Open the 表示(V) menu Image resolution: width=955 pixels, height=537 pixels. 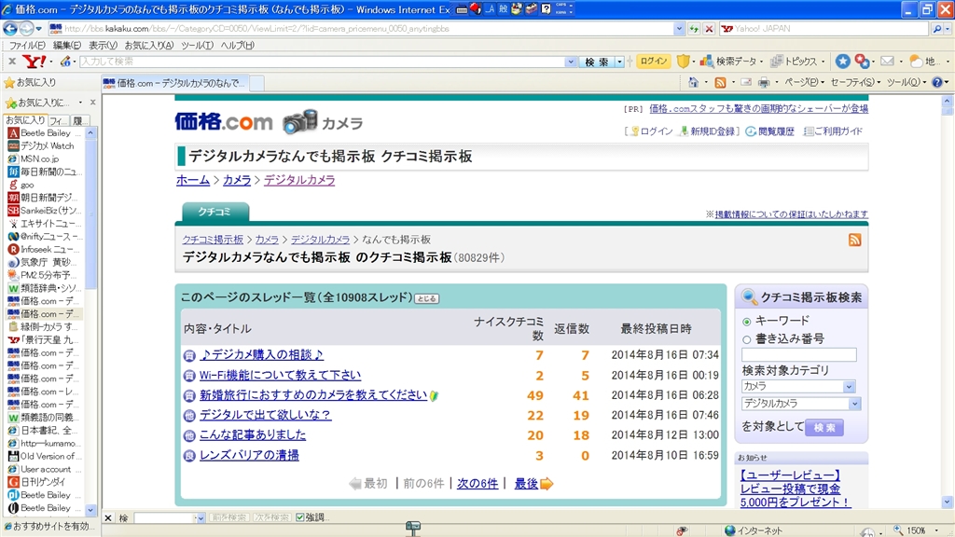[103, 46]
